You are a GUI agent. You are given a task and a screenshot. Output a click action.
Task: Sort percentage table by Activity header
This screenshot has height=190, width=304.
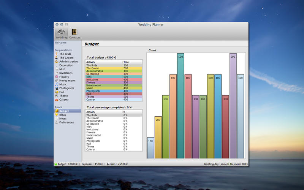pos(104,112)
